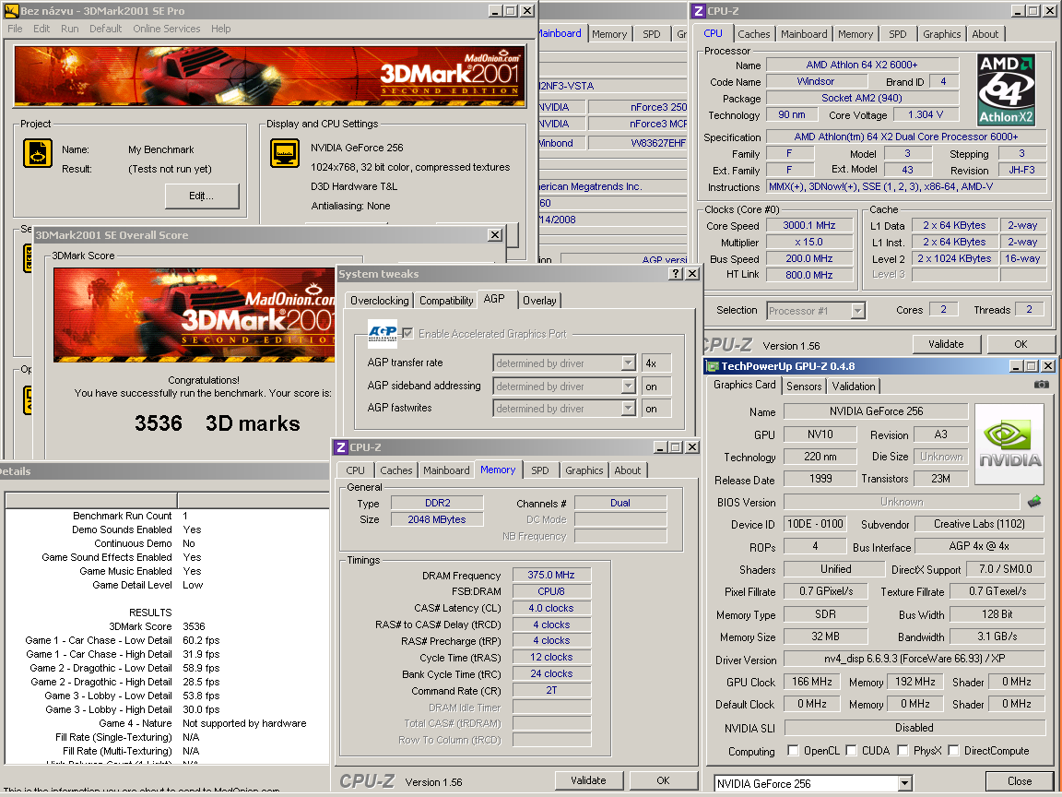Screen dimensions: 1062x797
Task: Switch to Overlay tab in System tweaks
Action: (x=539, y=300)
